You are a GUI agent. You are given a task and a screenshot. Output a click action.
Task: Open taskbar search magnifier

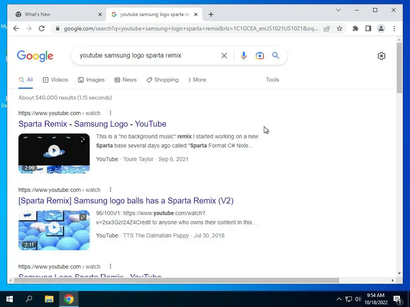click(29, 299)
